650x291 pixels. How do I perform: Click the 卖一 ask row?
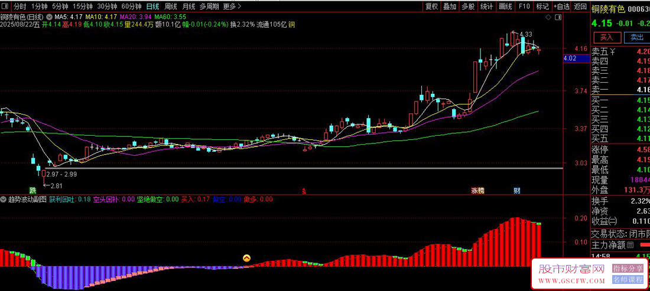[620, 89]
